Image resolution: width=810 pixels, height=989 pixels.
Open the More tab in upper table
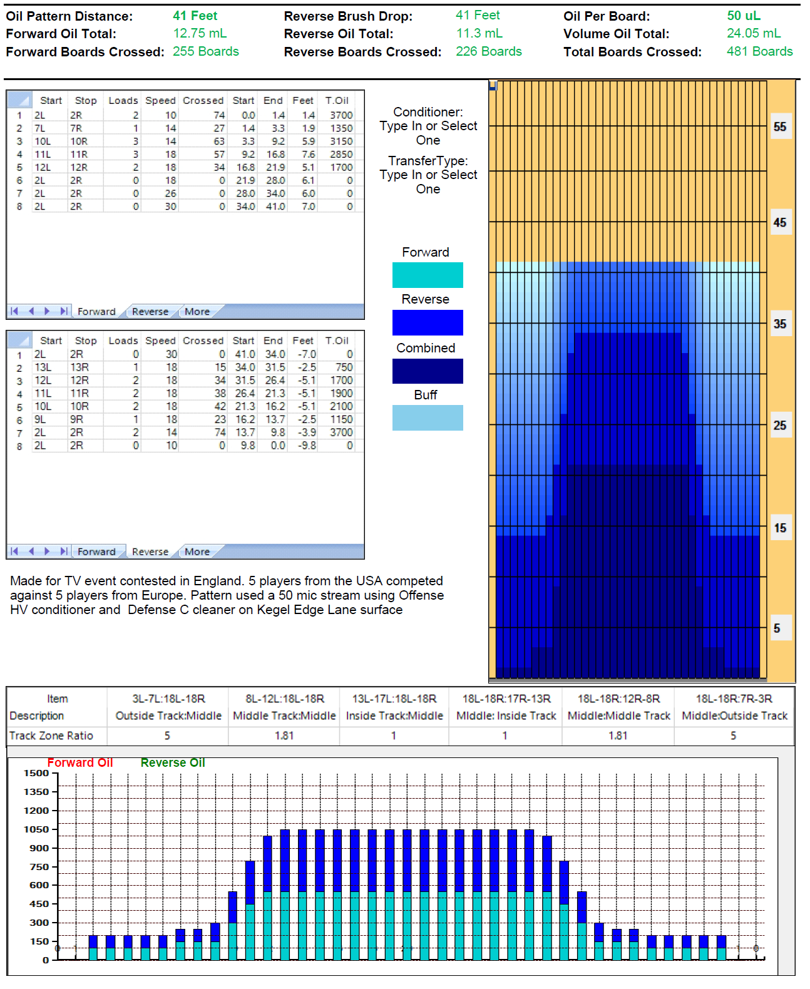[197, 312]
